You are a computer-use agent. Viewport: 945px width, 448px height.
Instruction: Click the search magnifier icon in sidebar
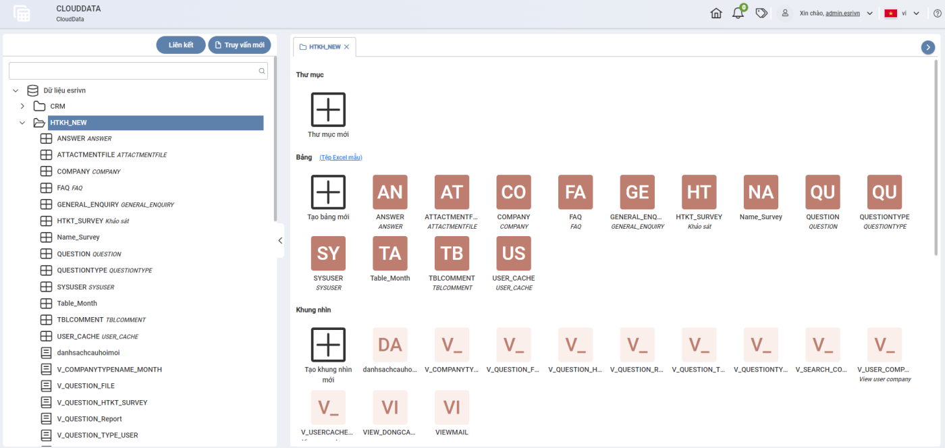pos(262,71)
